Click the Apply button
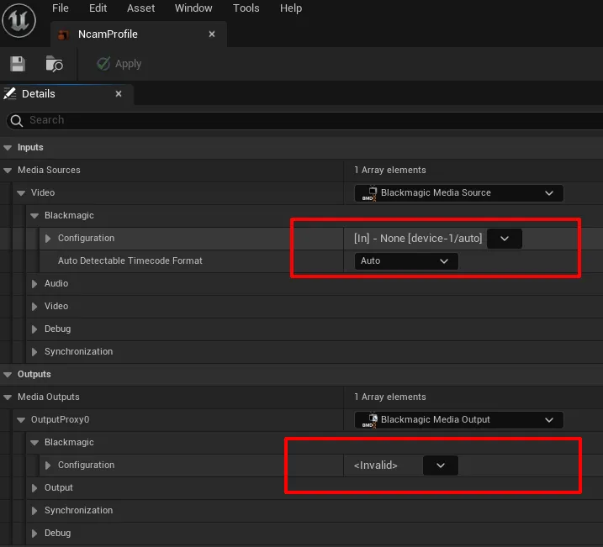603x547 pixels. pos(119,64)
